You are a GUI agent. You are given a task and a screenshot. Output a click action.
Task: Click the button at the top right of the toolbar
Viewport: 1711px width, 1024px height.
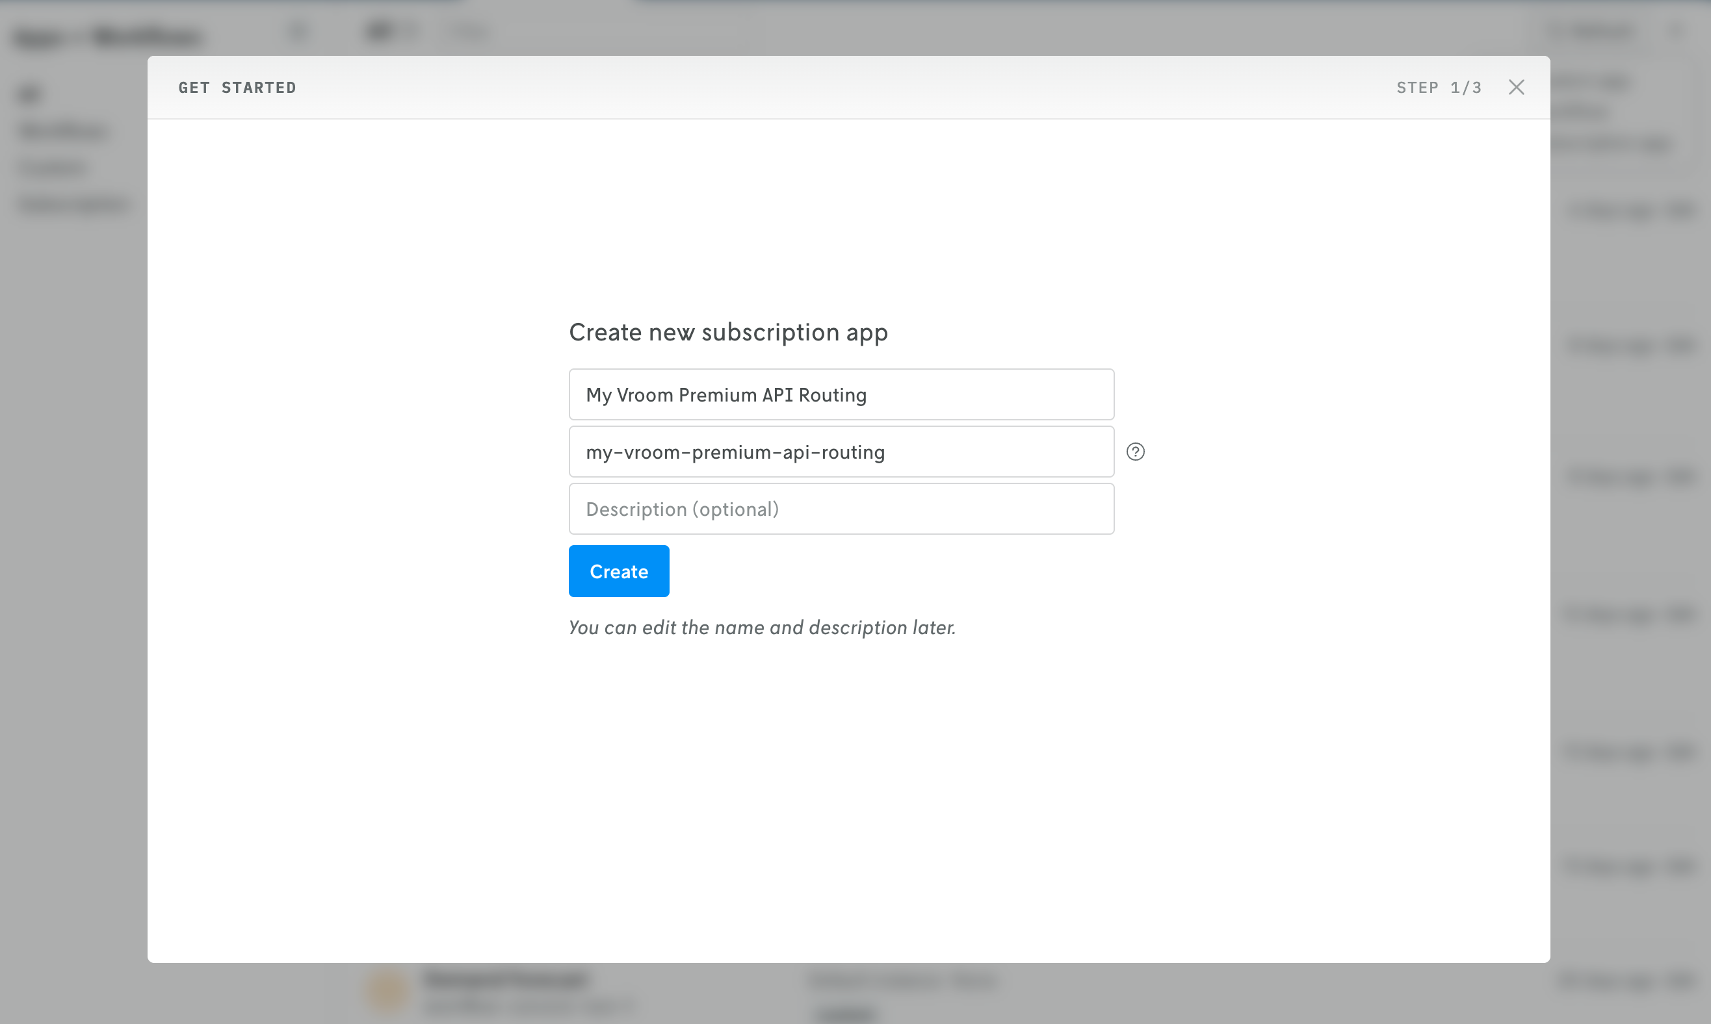coord(1595,31)
